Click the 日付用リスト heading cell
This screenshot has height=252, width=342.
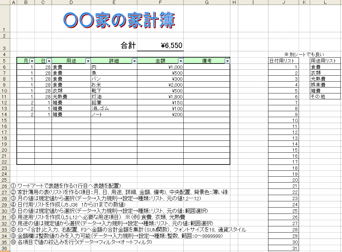283,61
